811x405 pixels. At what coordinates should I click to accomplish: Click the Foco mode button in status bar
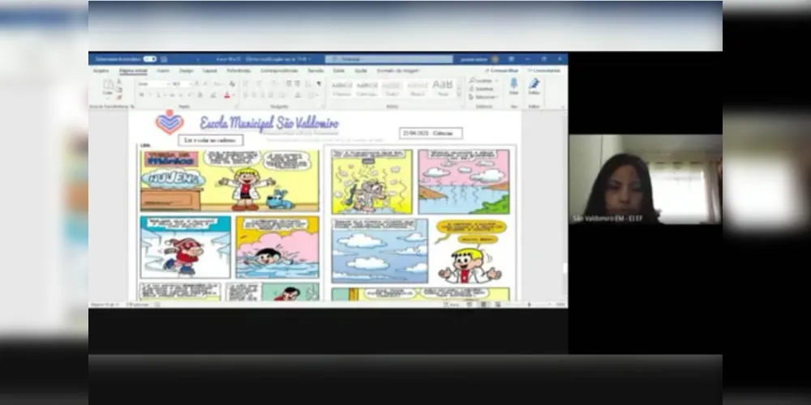pyautogui.click(x=453, y=305)
